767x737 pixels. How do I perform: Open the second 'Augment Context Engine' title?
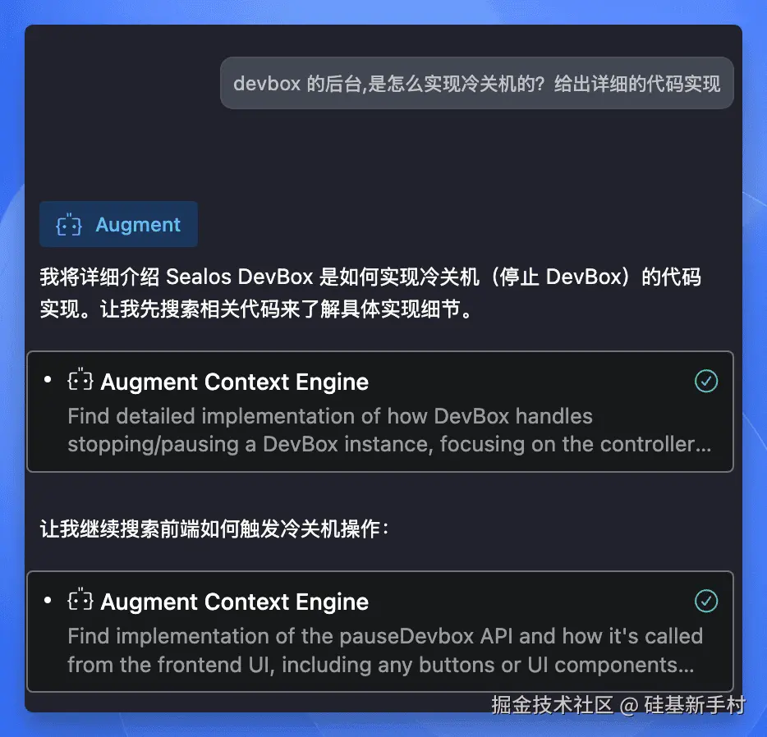[234, 602]
